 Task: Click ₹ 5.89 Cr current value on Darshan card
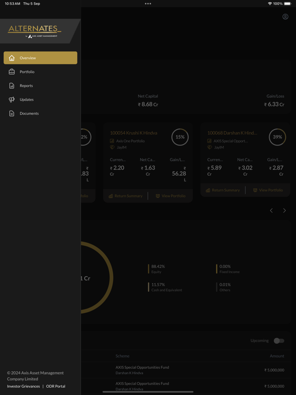point(214,170)
